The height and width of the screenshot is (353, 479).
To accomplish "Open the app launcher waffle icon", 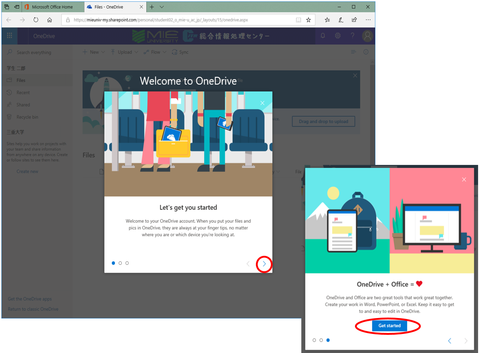I will point(10,36).
